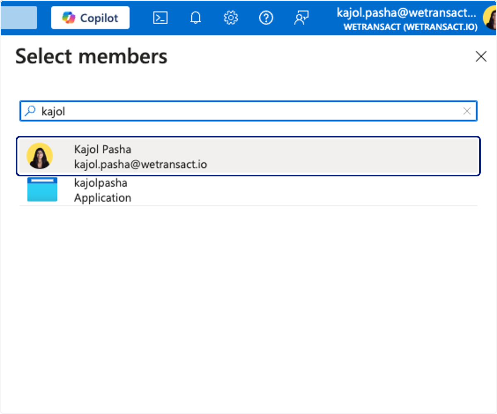The width and height of the screenshot is (497, 414).
Task: Select the kajolpasha result name
Action: click(x=101, y=183)
